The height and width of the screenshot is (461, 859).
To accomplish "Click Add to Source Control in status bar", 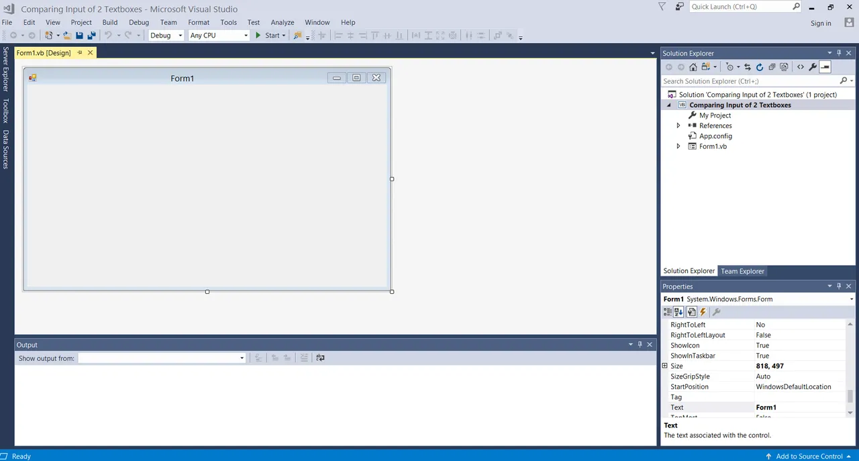I will point(809,456).
